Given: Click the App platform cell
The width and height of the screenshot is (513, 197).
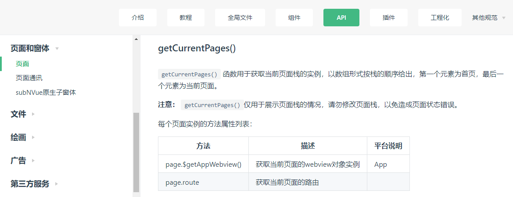Looking at the screenshot, I should tap(388, 164).
